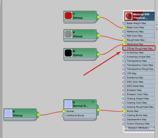Click the Base Weight Map input socket
Image resolution: width=158 pixels, height=138 pixels.
point(124,23)
